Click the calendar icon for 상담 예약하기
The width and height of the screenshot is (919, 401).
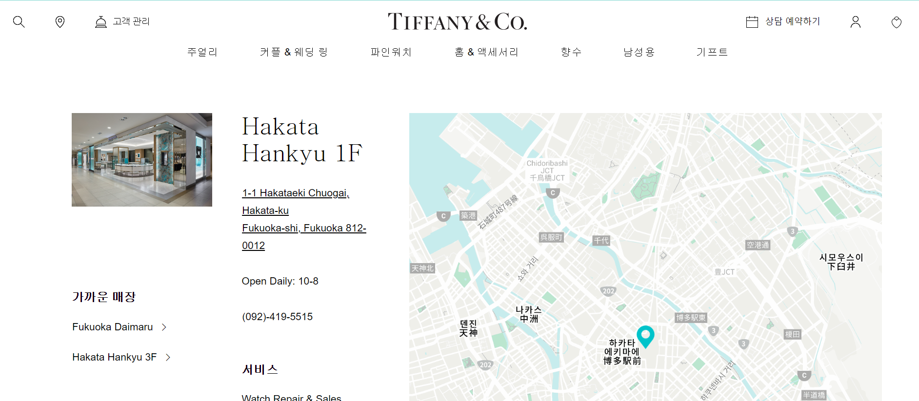coord(752,22)
